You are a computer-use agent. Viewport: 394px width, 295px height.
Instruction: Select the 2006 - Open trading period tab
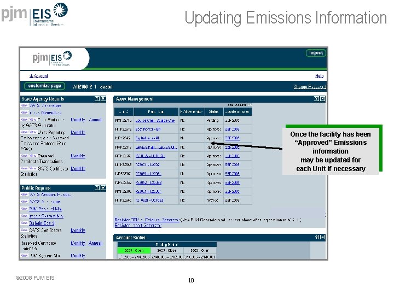click(x=200, y=250)
